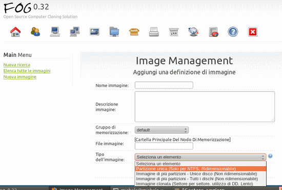Open the Gruppo di memorizzazione dropdown
The height and width of the screenshot is (190, 282).
tap(162, 130)
